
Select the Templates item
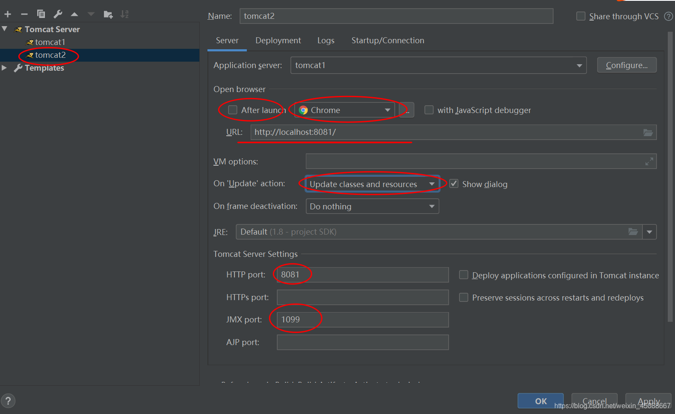[x=44, y=68]
